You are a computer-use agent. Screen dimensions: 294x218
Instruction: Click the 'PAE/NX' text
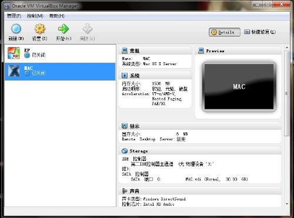(x=159, y=103)
